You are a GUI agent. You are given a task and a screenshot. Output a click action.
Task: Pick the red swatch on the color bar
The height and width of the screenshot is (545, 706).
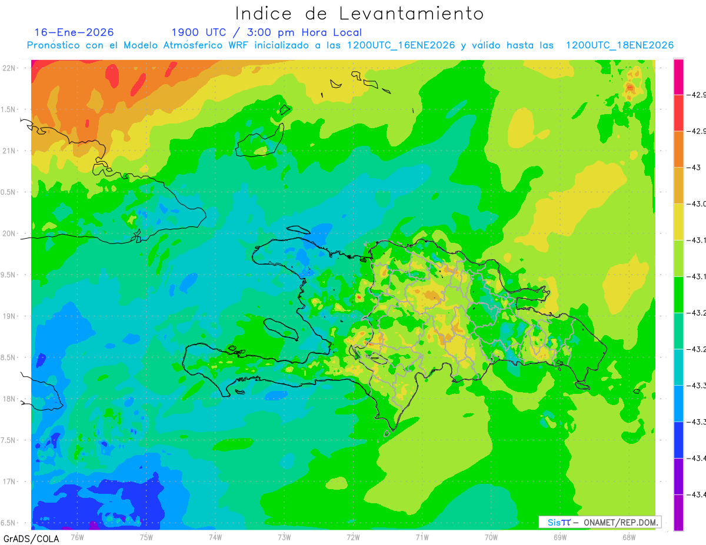[x=678, y=112]
